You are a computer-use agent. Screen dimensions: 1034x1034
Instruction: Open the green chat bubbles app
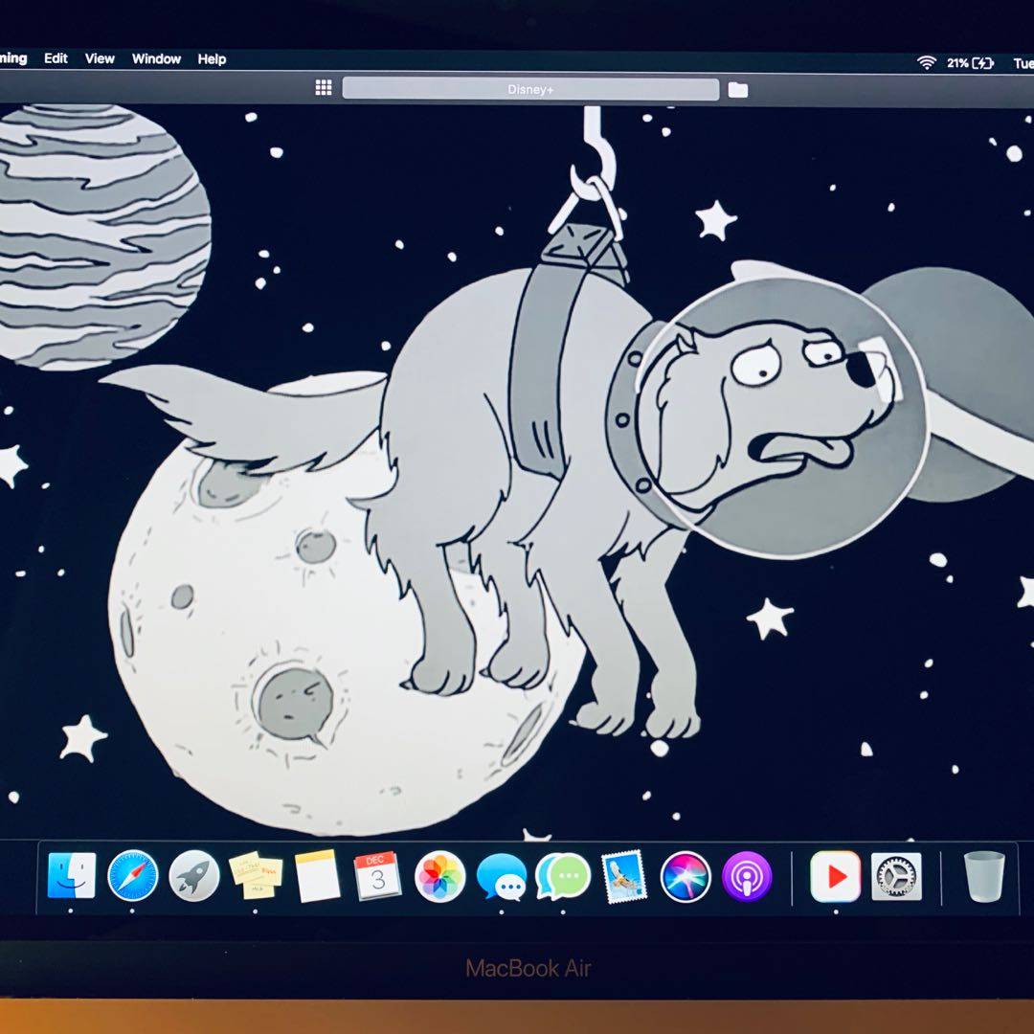pyautogui.click(x=563, y=877)
